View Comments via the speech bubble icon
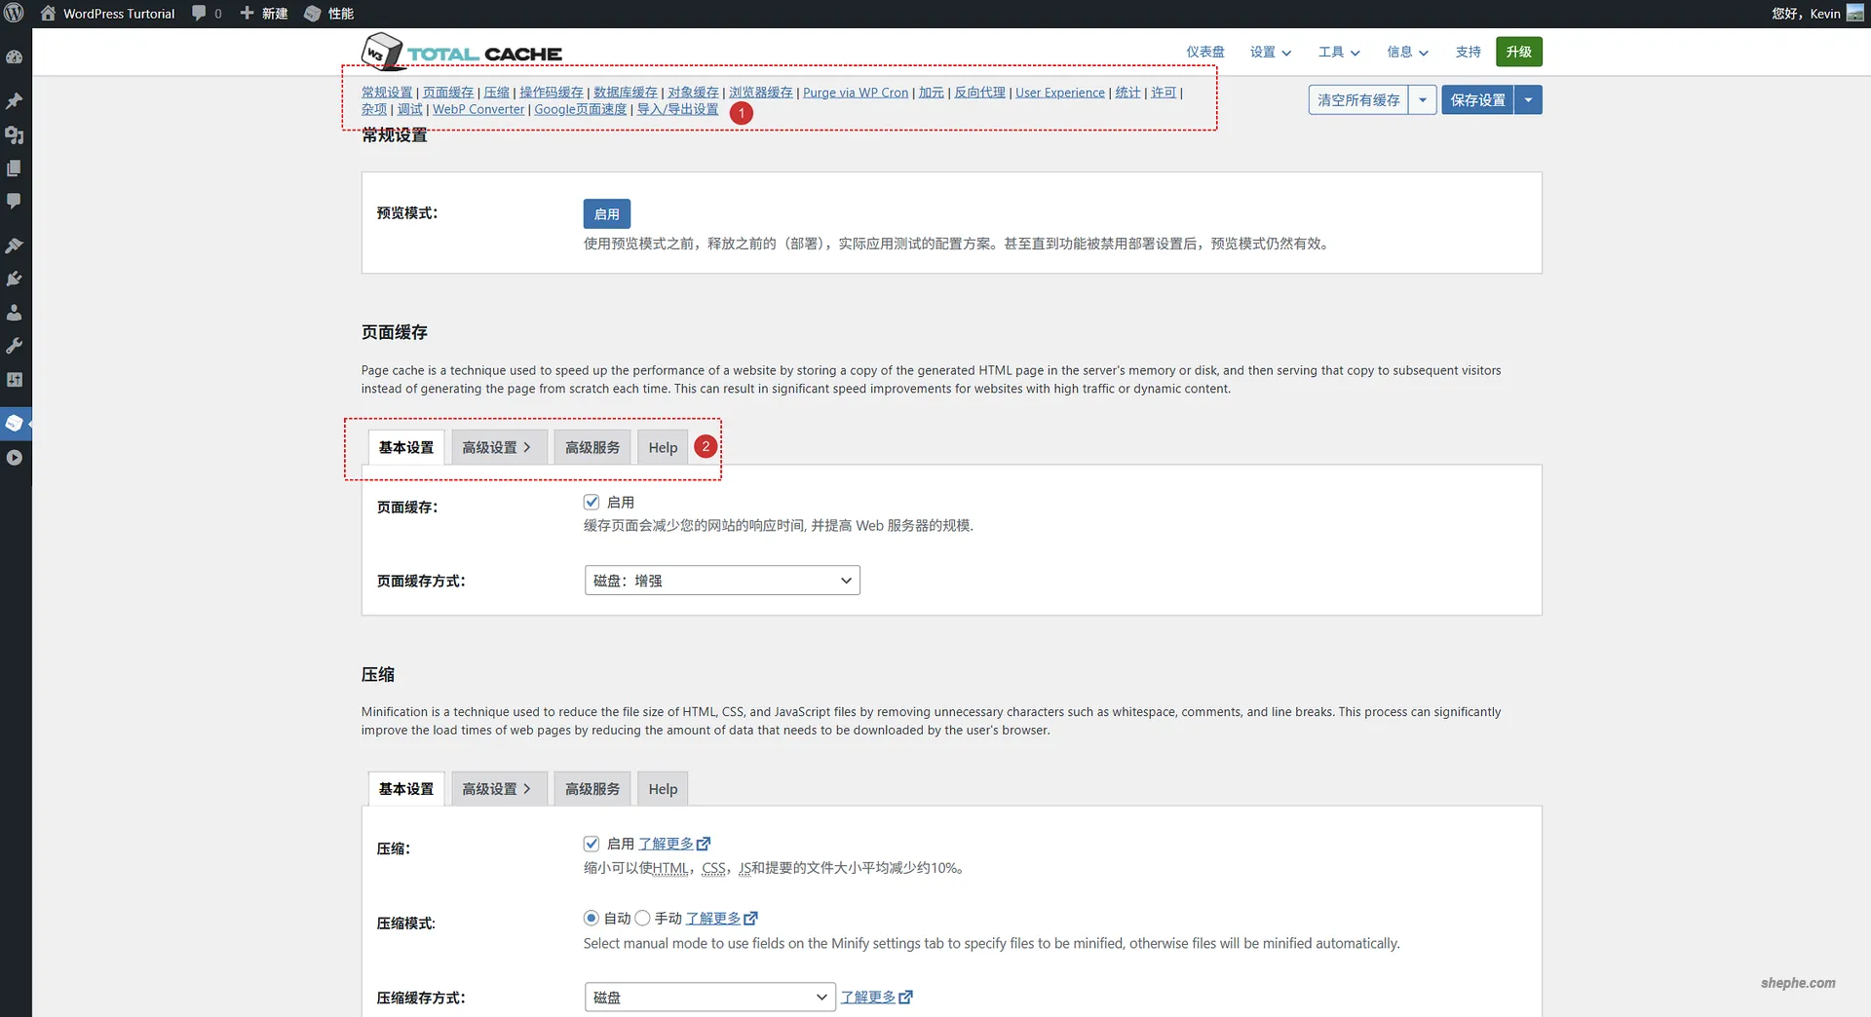 coord(15,201)
